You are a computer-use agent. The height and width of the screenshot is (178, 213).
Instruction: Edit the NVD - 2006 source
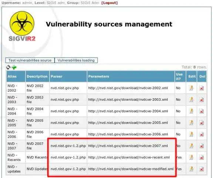191,134
